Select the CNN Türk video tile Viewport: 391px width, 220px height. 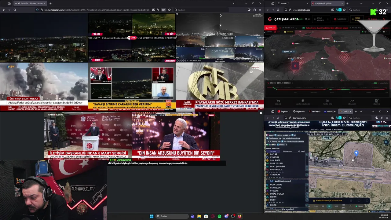(x=132, y=87)
